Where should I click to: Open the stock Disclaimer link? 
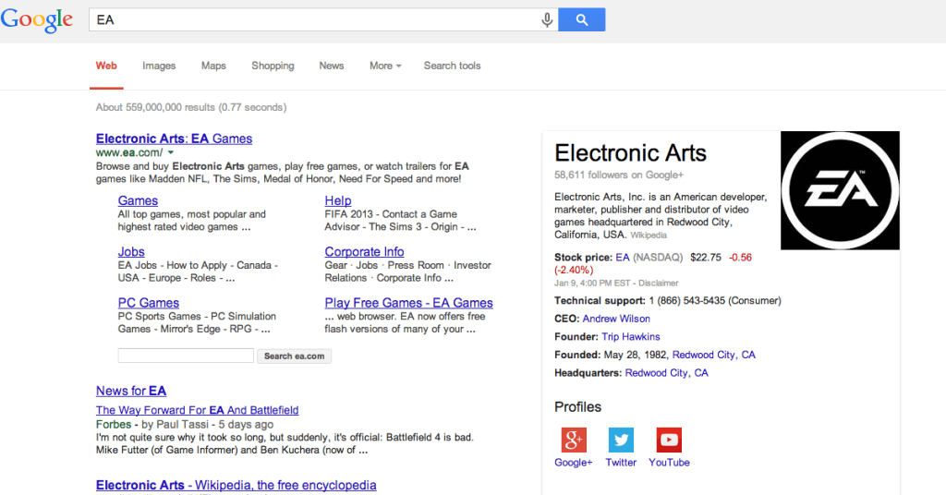658,283
